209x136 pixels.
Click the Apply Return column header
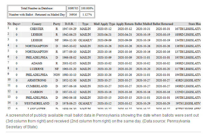click(125, 24)
